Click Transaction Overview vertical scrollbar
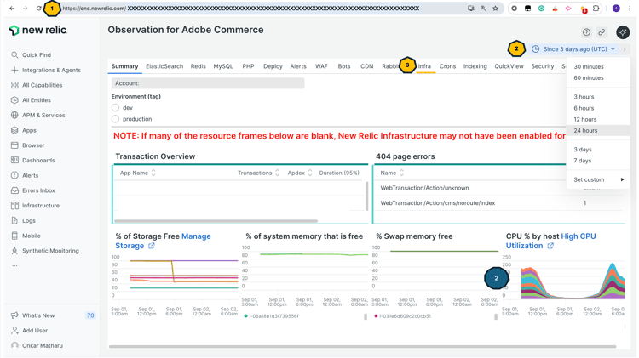This screenshot has height=358, width=639. tap(366, 196)
